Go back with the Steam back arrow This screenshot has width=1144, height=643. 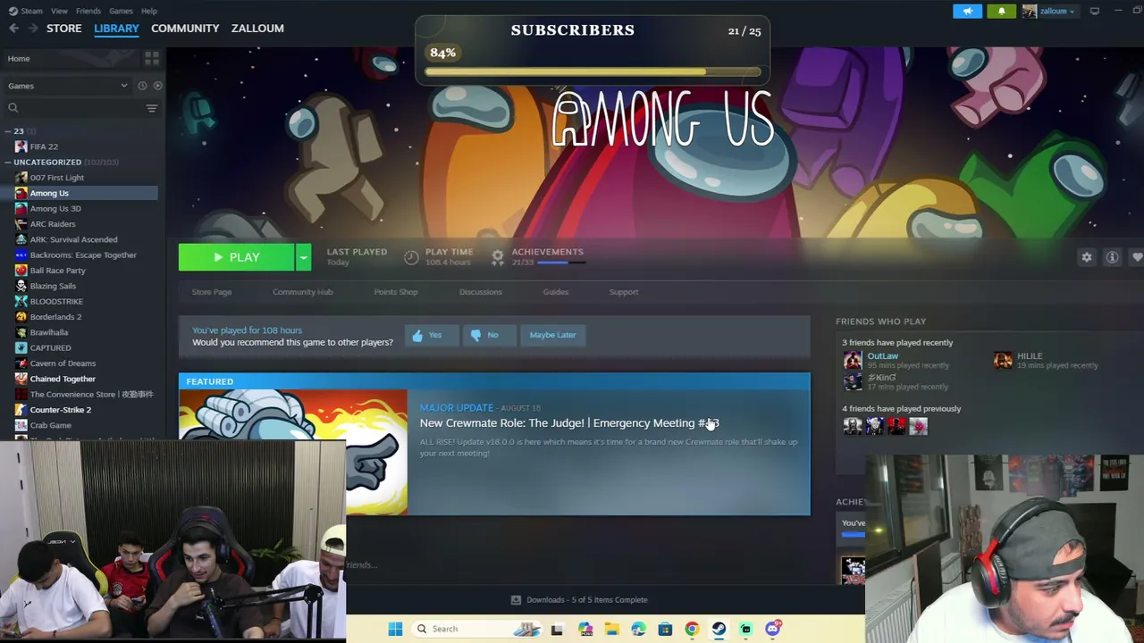(13, 29)
